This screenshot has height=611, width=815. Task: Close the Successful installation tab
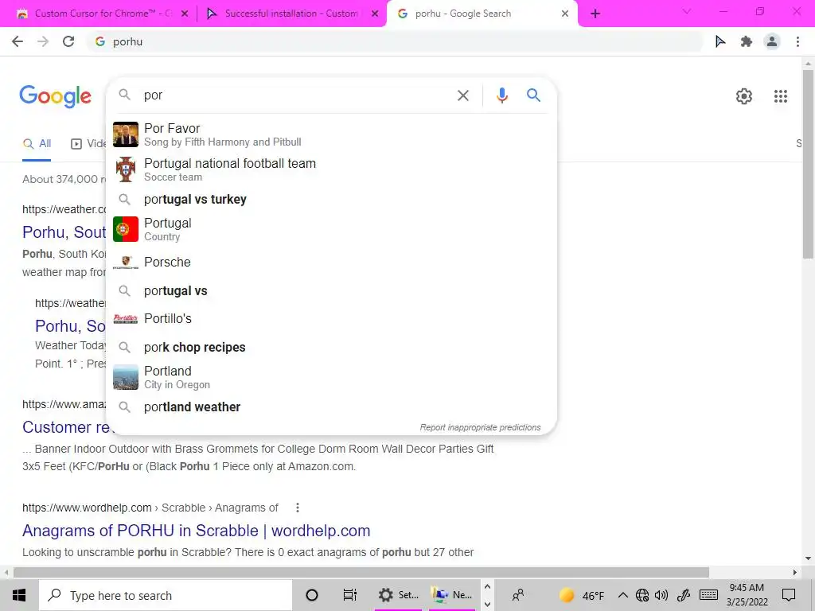(x=375, y=14)
